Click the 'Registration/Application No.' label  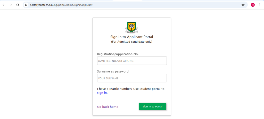click(x=118, y=54)
